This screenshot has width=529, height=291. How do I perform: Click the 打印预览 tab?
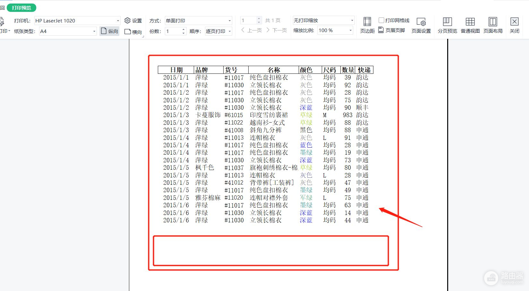tap(21, 8)
